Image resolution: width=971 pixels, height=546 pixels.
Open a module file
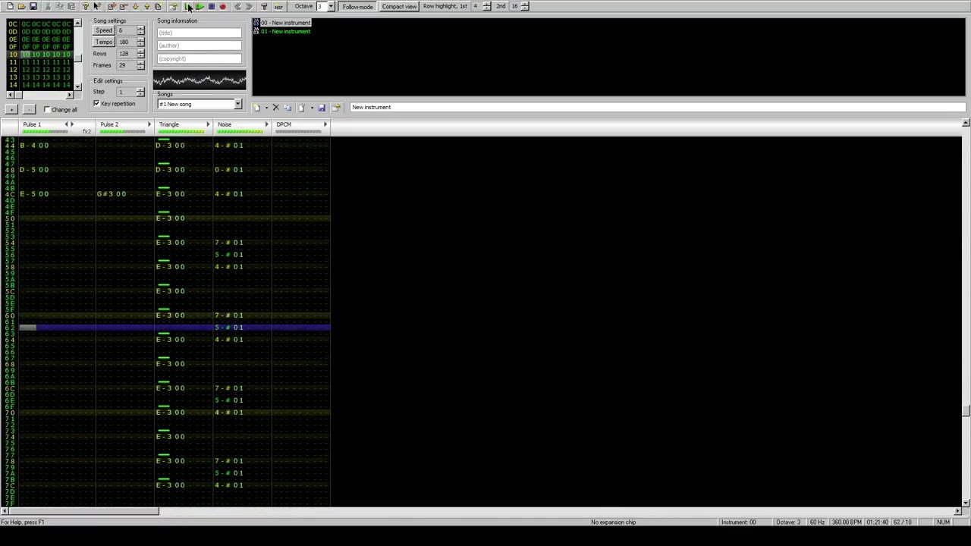21,6
